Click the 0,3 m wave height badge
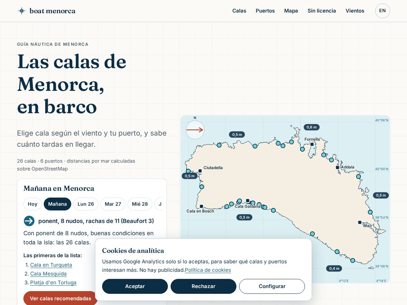407x305 pixels. 245,217
